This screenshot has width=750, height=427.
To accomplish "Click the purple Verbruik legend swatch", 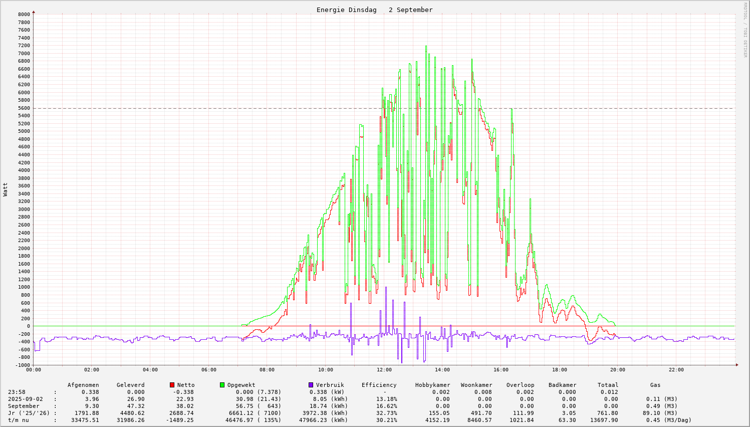I will point(311,385).
